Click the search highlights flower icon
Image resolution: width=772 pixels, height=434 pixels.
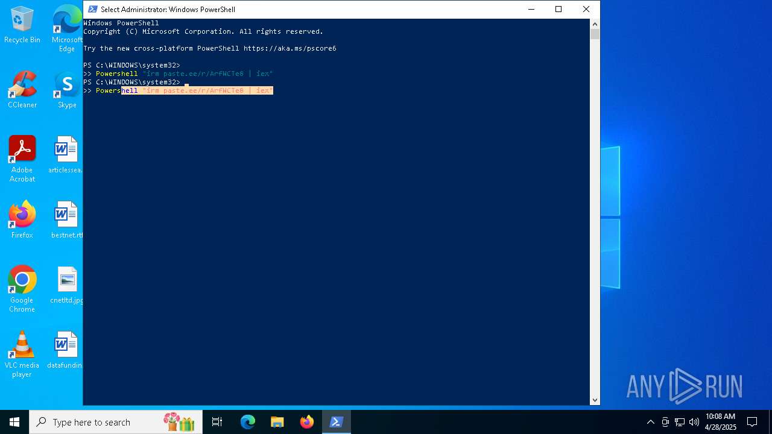tap(179, 422)
